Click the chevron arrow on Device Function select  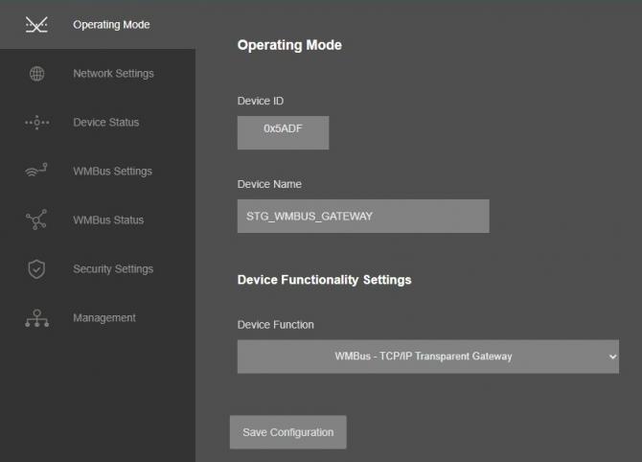(x=612, y=357)
